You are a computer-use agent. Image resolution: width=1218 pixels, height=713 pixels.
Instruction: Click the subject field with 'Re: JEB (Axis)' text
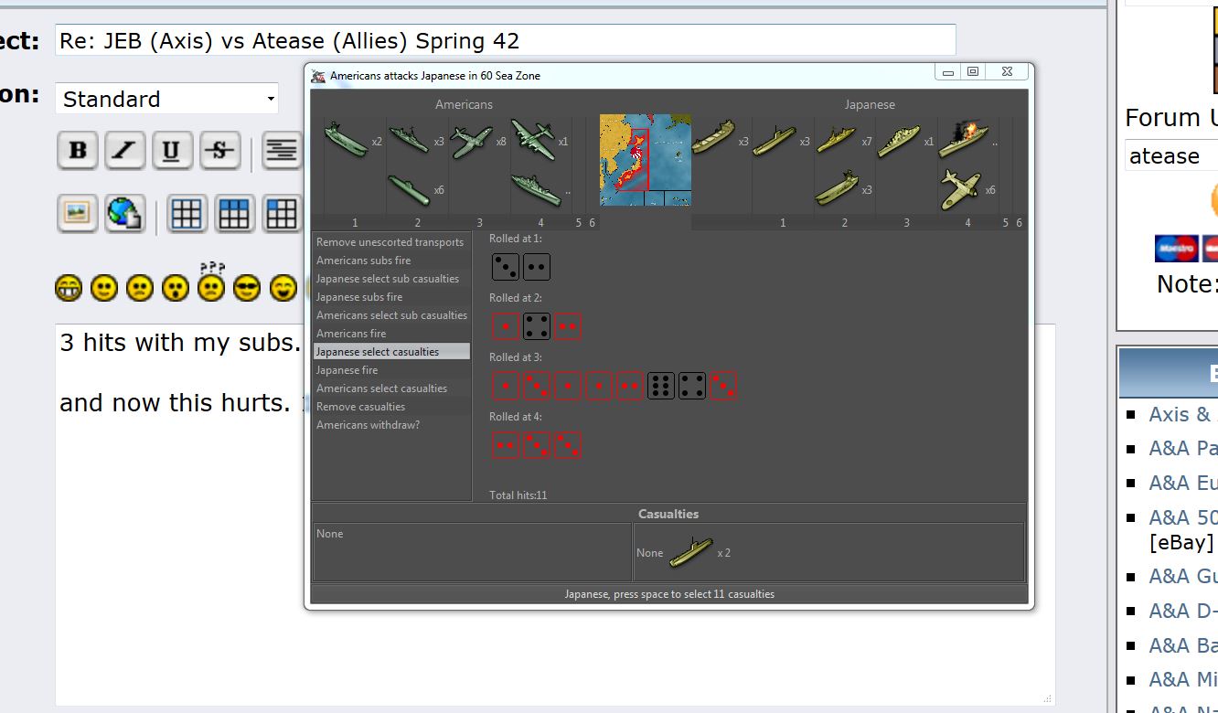[x=505, y=41]
